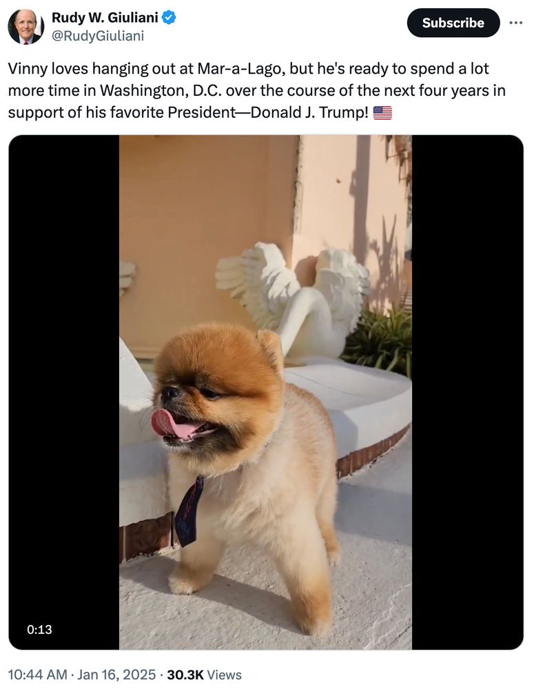Play the Pomeranian dog video

coord(265,392)
